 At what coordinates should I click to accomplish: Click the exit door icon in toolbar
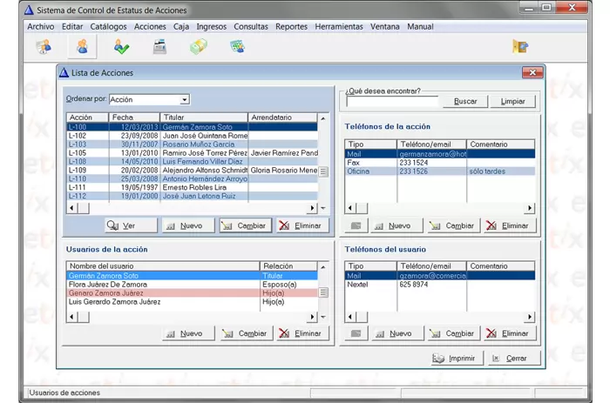(x=520, y=47)
